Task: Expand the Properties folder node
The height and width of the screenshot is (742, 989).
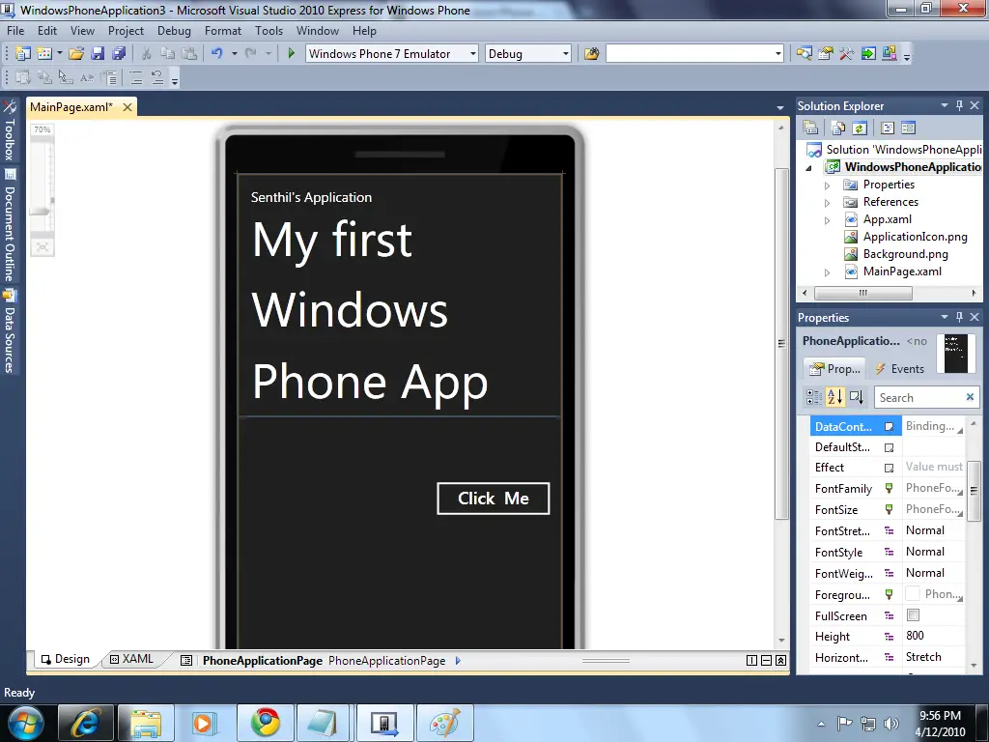Action: 827,185
